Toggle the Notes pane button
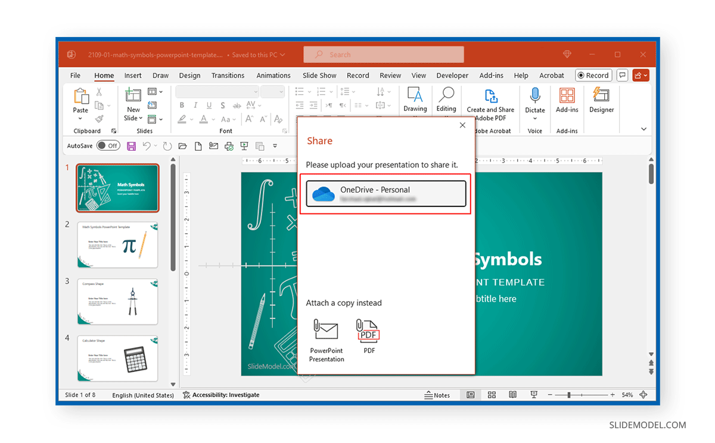715x443 pixels. (x=437, y=395)
